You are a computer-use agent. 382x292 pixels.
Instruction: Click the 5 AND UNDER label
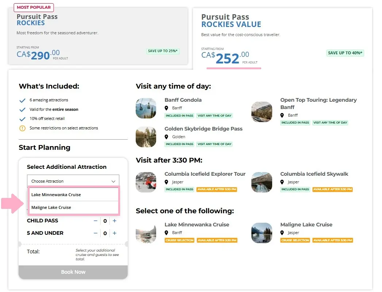[x=45, y=233]
